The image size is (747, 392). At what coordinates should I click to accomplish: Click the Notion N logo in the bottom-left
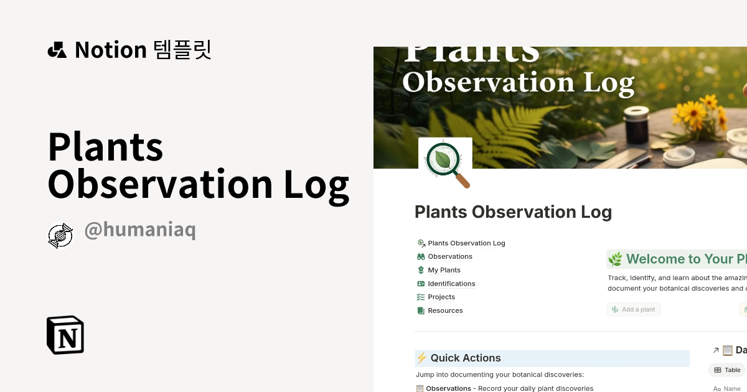[x=65, y=335]
